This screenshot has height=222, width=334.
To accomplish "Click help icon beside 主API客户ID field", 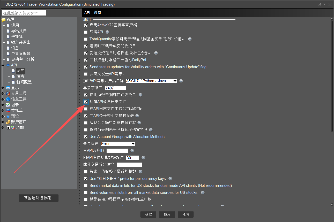I will click(132, 151).
